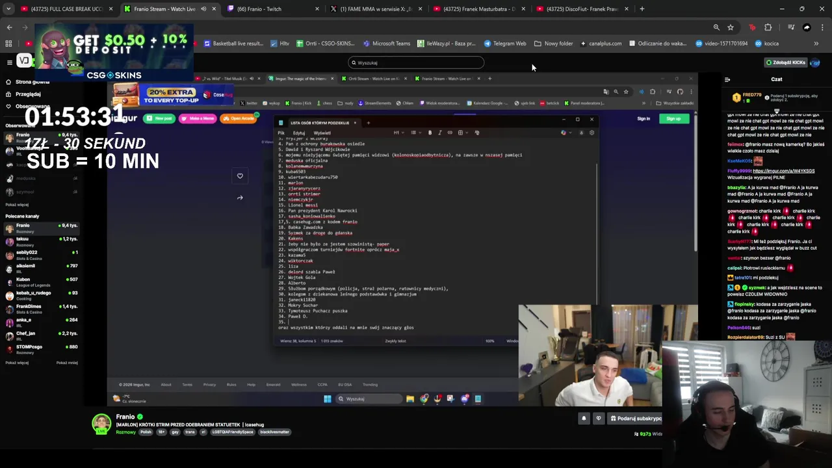Collapse the chat panel with arrow icon
Screen dimensions: 832x468
click(x=727, y=79)
